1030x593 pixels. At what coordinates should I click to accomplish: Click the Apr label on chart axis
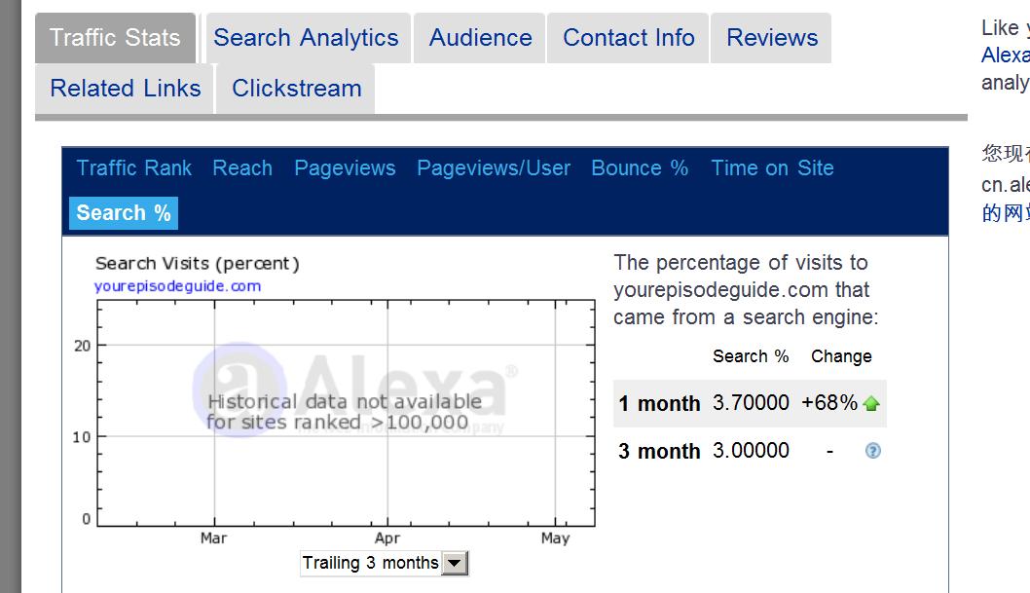[x=386, y=538]
